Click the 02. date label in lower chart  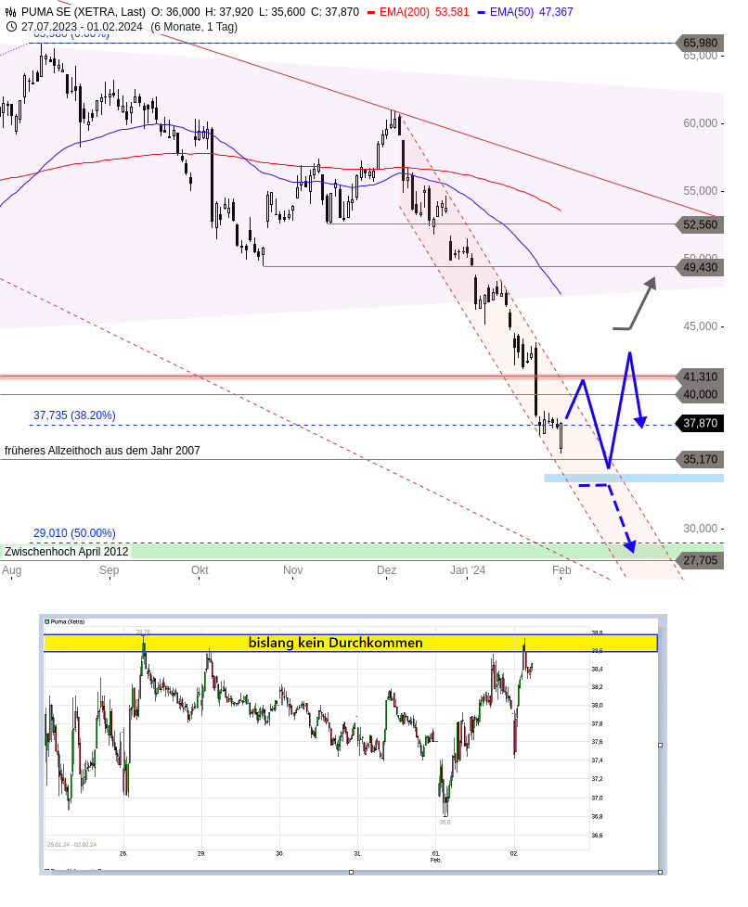coord(514,853)
